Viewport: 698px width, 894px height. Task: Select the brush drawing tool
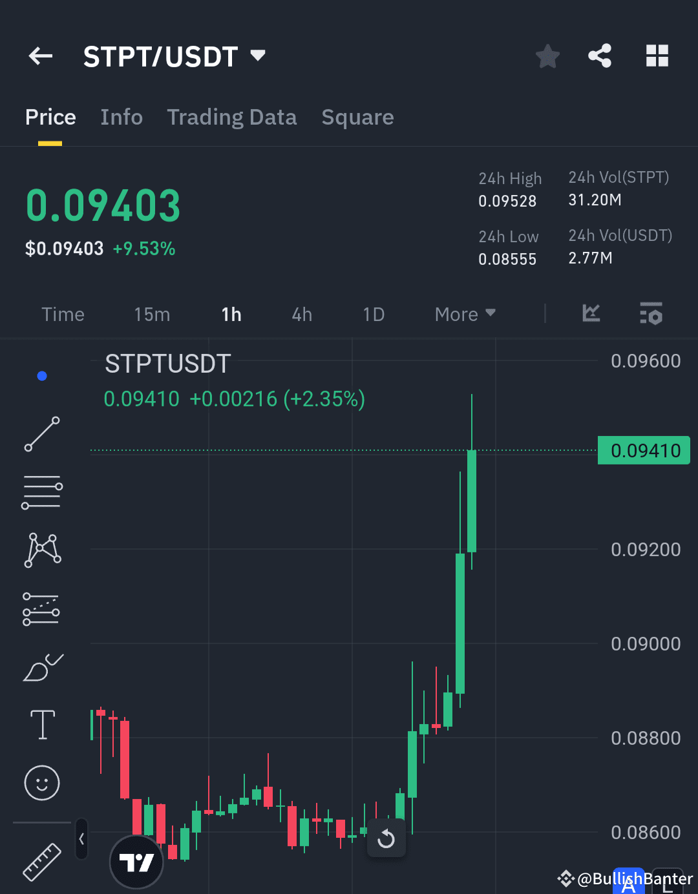[x=41, y=667]
